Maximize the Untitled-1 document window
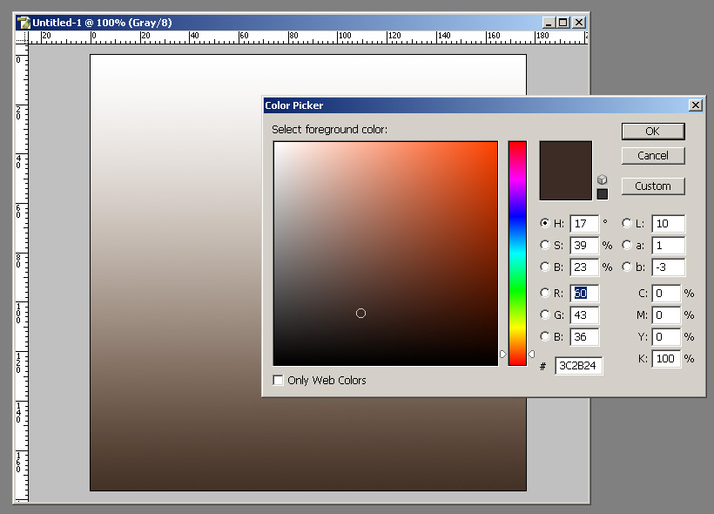Screen dimensions: 714x514 [562, 22]
